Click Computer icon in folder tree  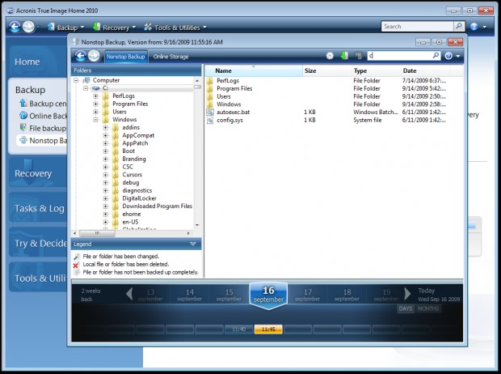point(86,80)
